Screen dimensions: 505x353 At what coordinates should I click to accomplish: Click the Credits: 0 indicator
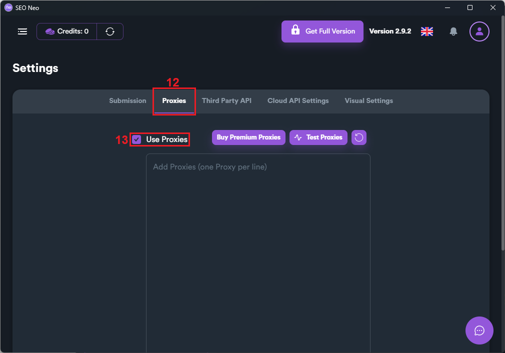click(66, 31)
